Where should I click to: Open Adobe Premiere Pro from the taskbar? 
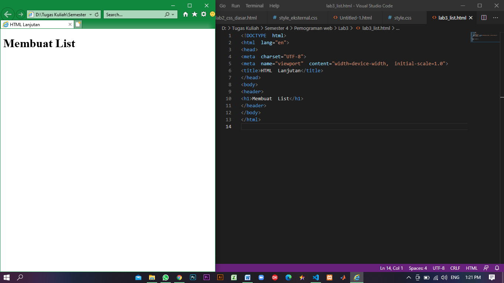(x=206, y=277)
